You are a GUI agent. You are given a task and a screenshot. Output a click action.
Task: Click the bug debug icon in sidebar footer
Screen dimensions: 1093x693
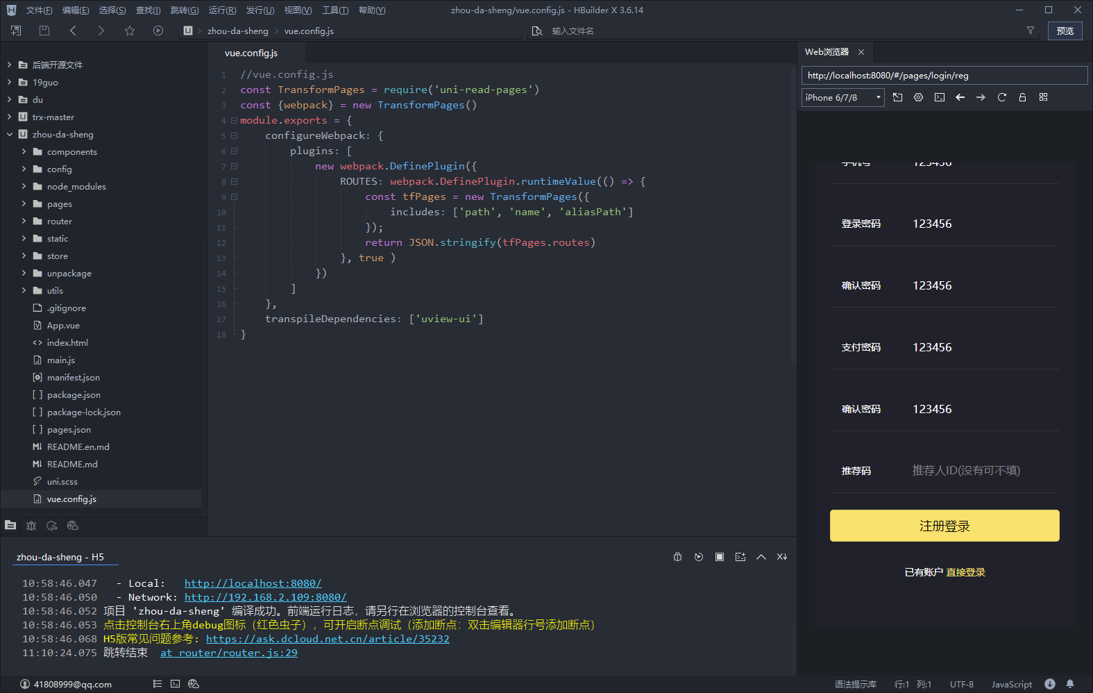pos(31,526)
